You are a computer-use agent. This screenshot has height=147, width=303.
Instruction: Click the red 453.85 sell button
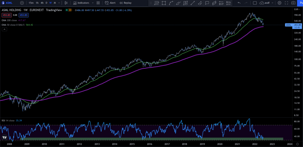[x=7, y=15]
